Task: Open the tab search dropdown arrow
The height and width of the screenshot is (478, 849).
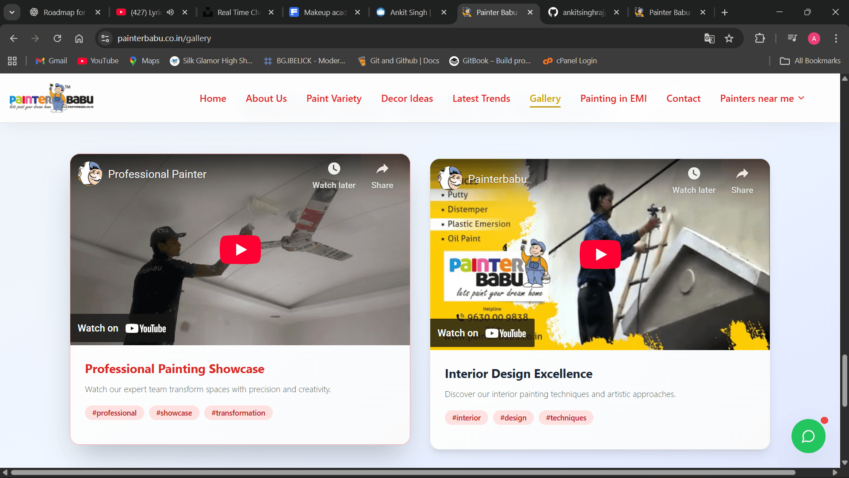Action: 12,12
